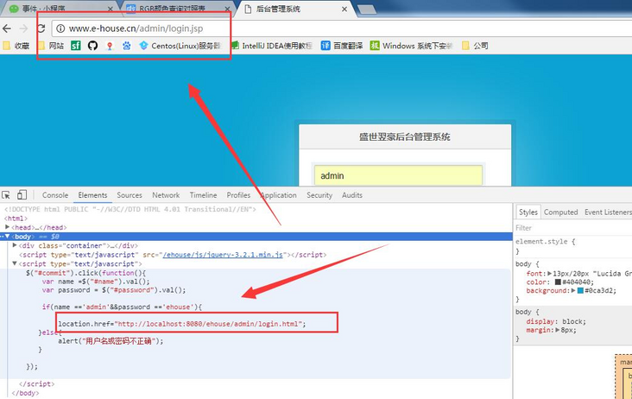Viewport: 632px width, 399px height.
Task: Close the RGB颜色查询对照表 tab
Action: 227,9
